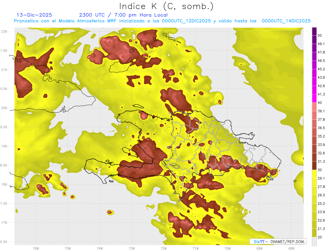
Task: Click the legend value "39.1"
Action: (x=321, y=111)
